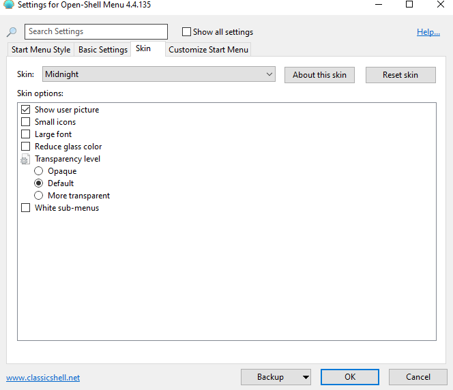Click About this skin button
453x390 pixels.
(x=319, y=75)
